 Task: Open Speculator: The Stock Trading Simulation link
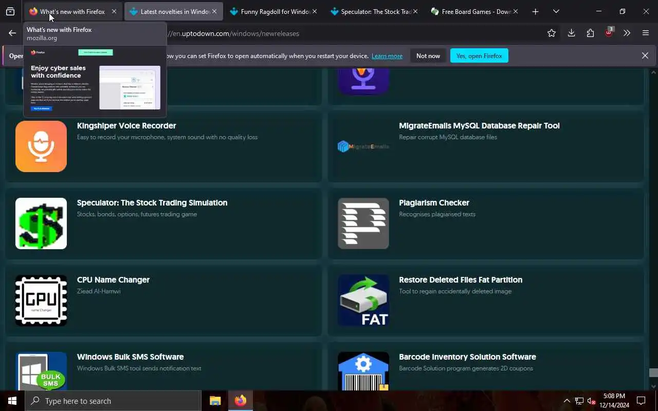point(152,202)
